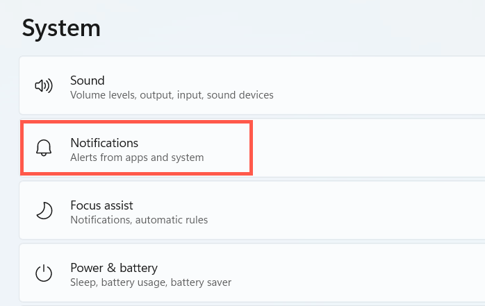This screenshot has height=306, width=485.
Task: Click the power symbol icon
Action: point(44,273)
